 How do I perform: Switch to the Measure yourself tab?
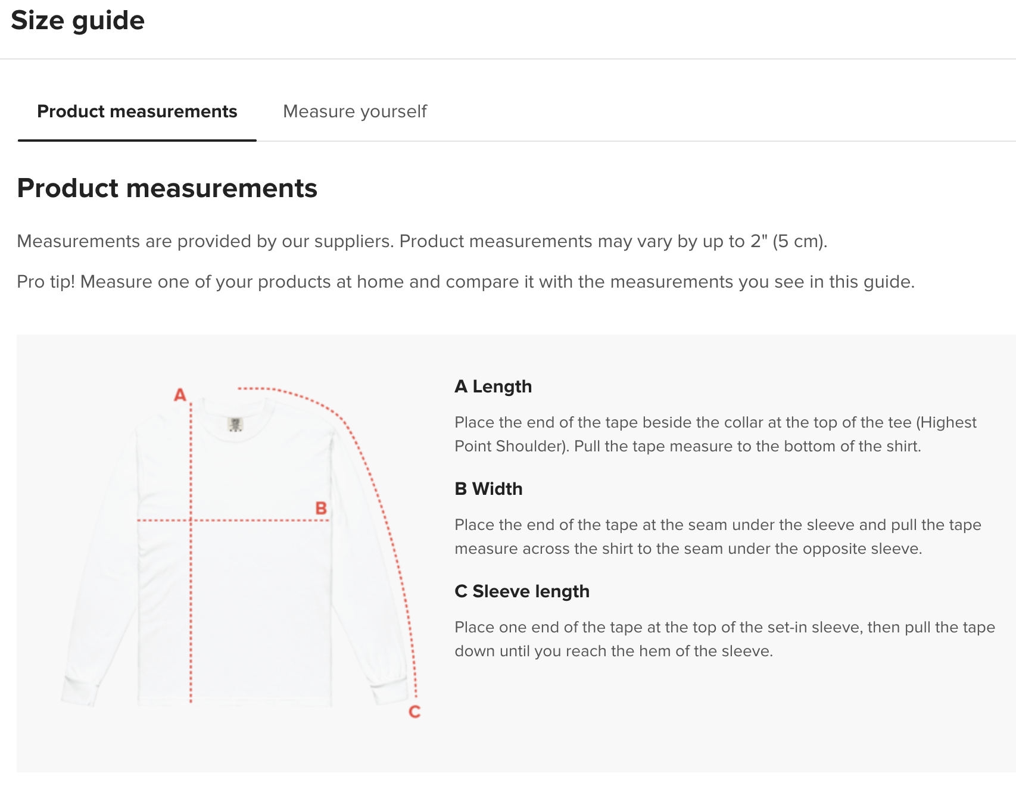355,111
